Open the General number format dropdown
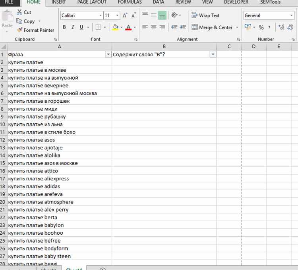Viewport: 298px width, 270px height. tap(291, 15)
